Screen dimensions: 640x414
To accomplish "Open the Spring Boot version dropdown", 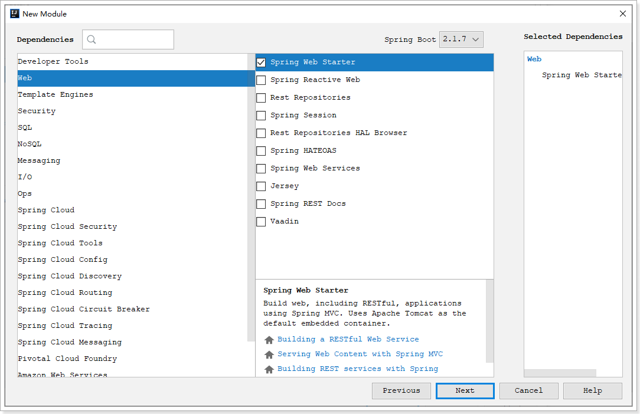I will pyautogui.click(x=462, y=40).
